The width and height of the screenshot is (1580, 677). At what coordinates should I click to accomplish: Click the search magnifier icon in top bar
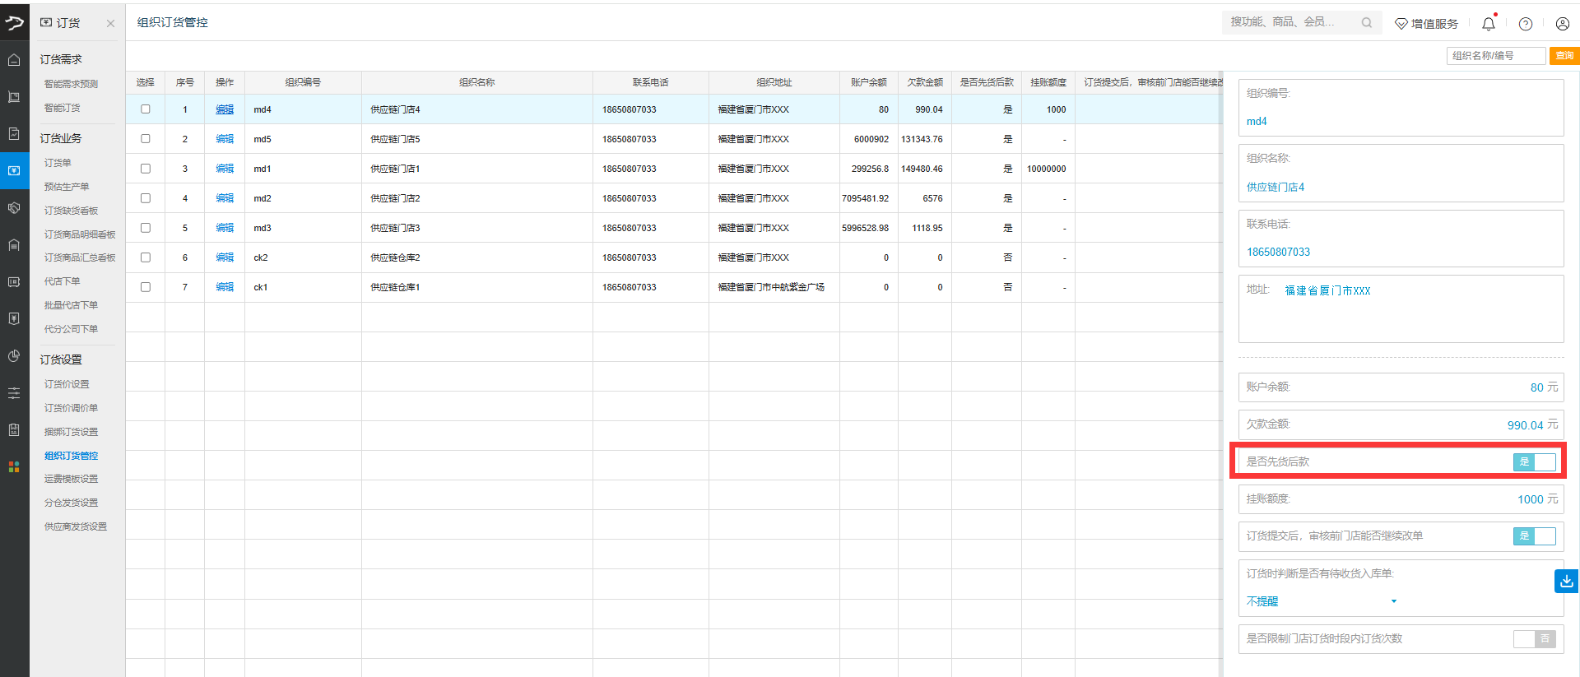click(1366, 22)
